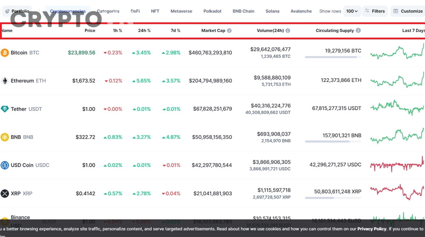Open the Show rows 100 dropdown
425x237 pixels.
pos(352,11)
